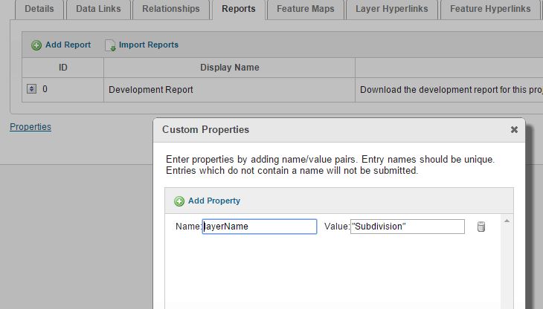Image resolution: width=543 pixels, height=309 pixels.
Task: Close the Custom Properties dialog
Action: [514, 129]
